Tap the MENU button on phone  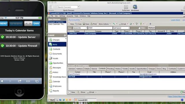point(3,24)
